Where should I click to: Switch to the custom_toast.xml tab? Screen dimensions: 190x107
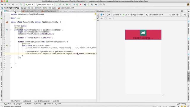[31, 11]
